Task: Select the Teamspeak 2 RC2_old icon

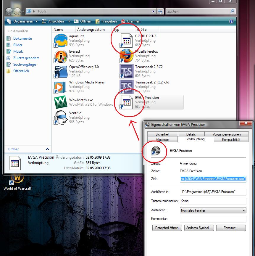Action: (x=126, y=87)
